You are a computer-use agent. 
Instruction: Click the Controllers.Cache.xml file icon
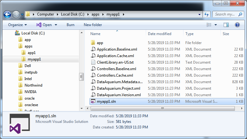point(93,75)
